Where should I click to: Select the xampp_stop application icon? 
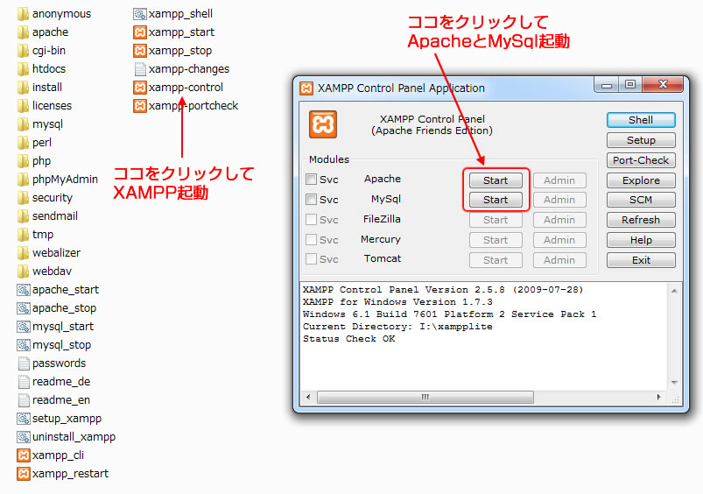click(140, 51)
